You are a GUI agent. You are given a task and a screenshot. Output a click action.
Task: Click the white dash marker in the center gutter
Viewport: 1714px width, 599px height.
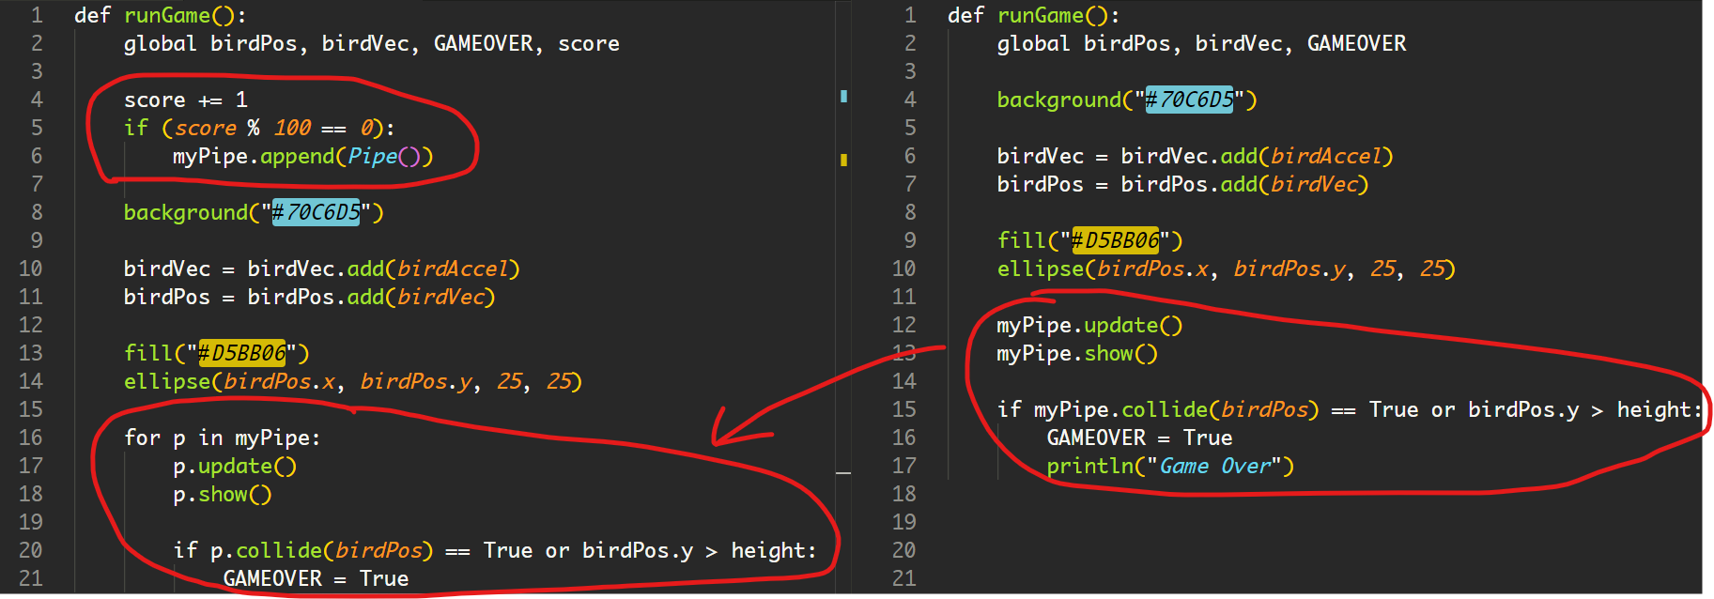[843, 473]
